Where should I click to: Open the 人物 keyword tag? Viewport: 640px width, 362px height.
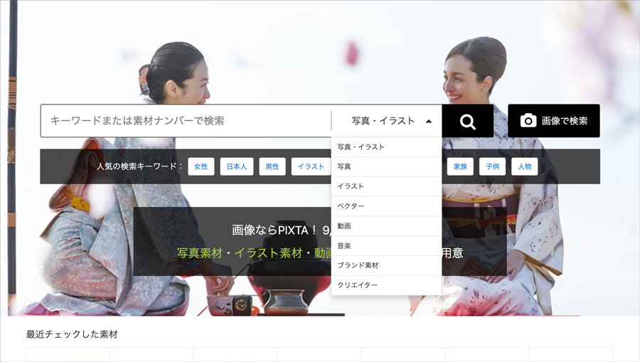[x=525, y=166]
